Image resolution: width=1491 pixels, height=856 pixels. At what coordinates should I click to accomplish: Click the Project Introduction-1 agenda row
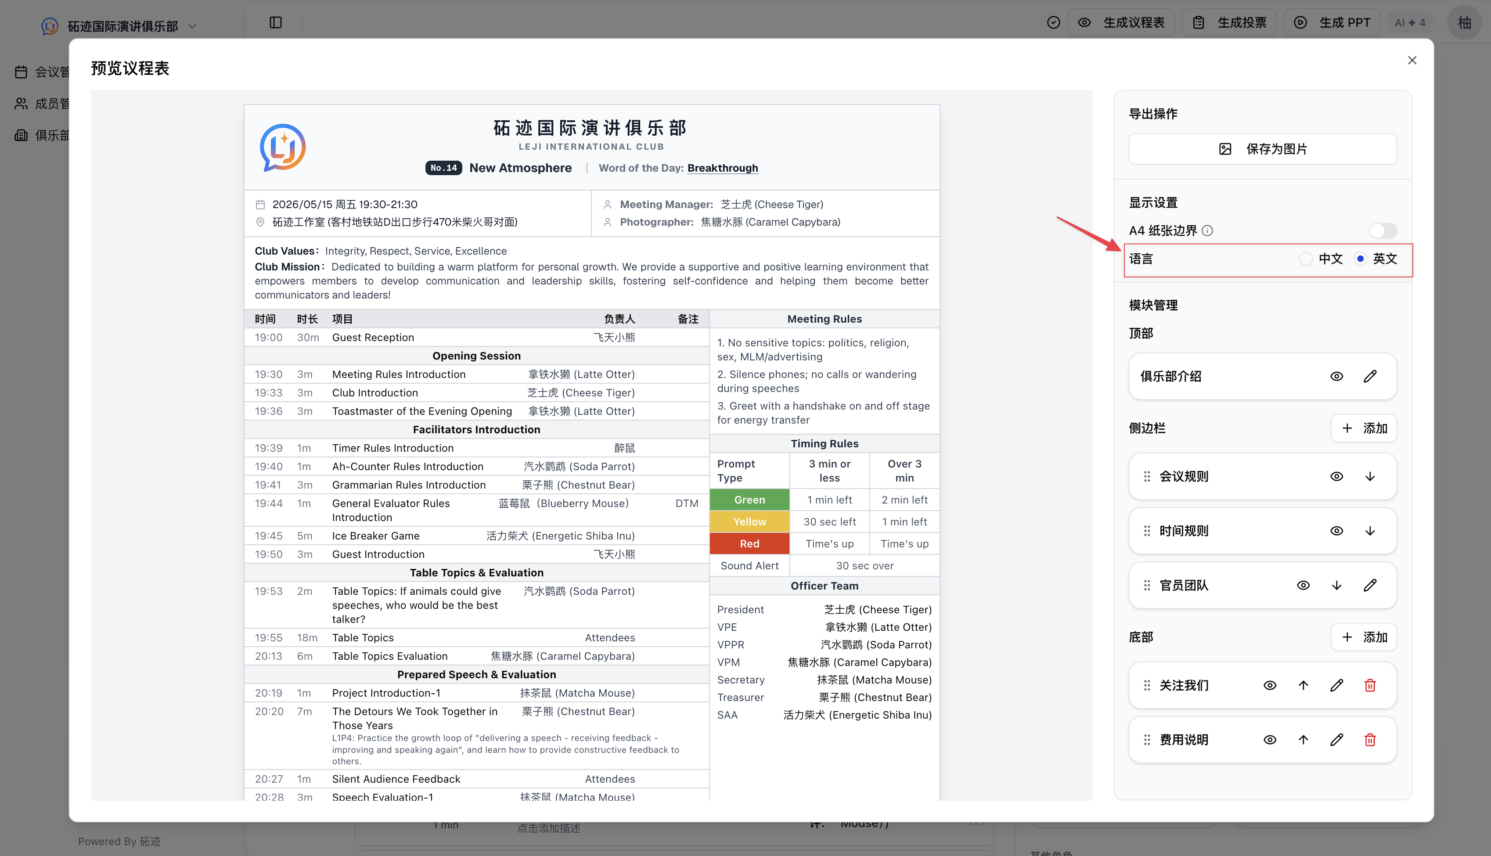pos(476,693)
